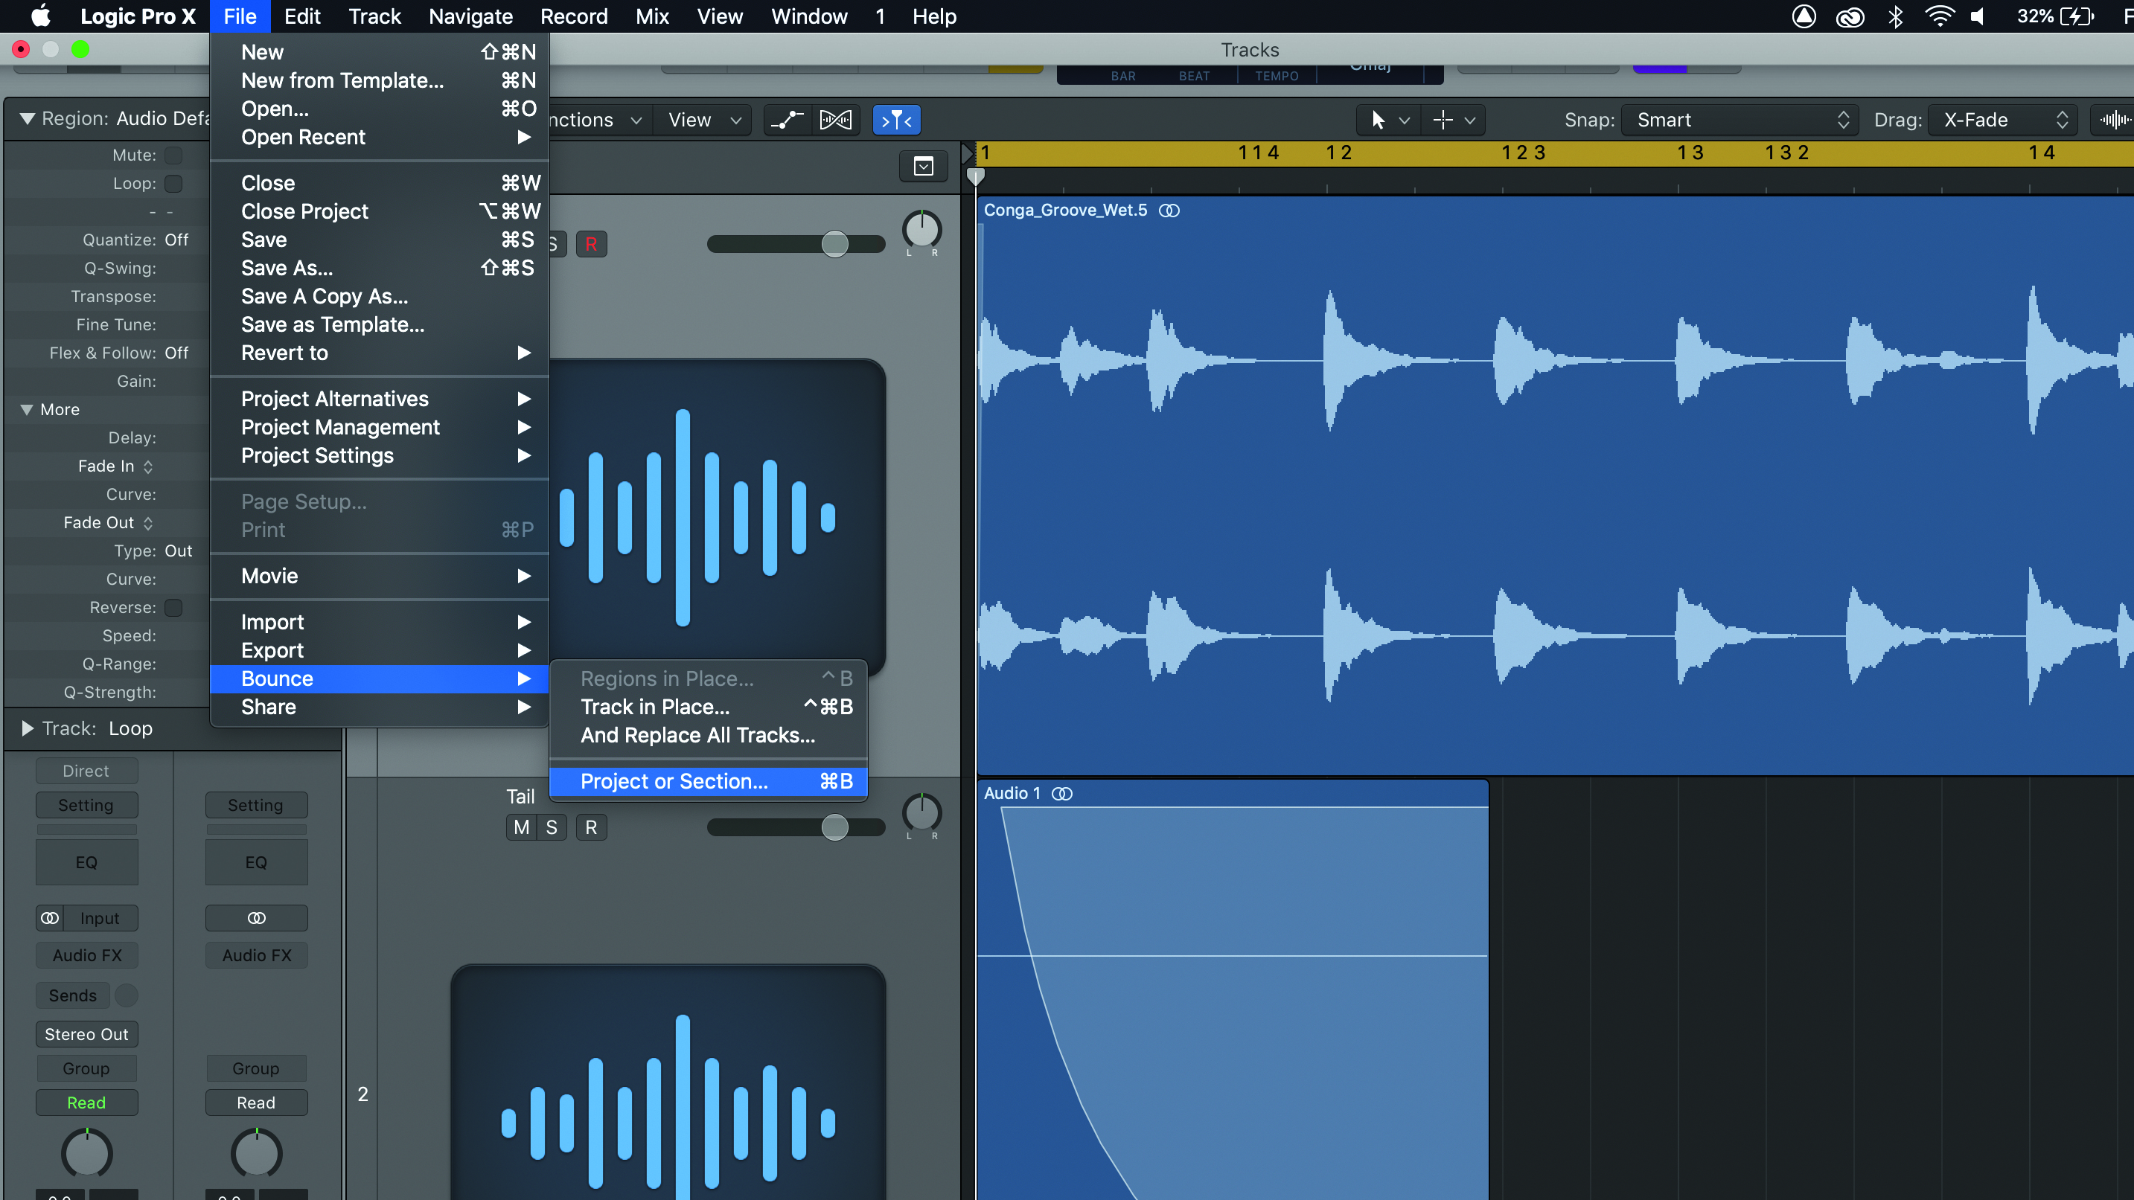The width and height of the screenshot is (2134, 1200).
Task: Click the right channel strip pan knob
Action: (x=257, y=1153)
